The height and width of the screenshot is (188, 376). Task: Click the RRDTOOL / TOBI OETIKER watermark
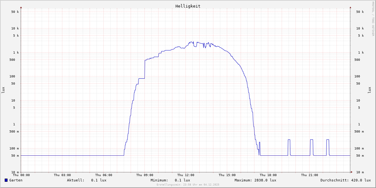tap(373, 19)
